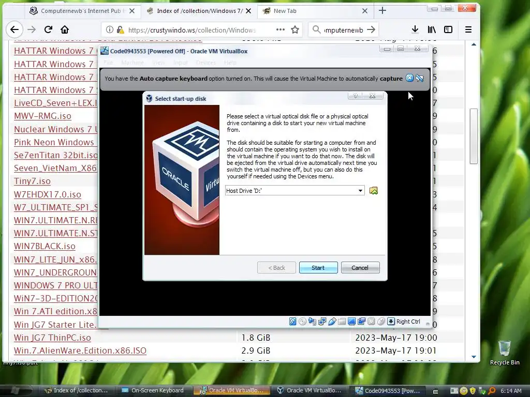Click Cancel in the Select start-up disk dialog
Viewport: 530px width, 397px height.
pos(360,268)
